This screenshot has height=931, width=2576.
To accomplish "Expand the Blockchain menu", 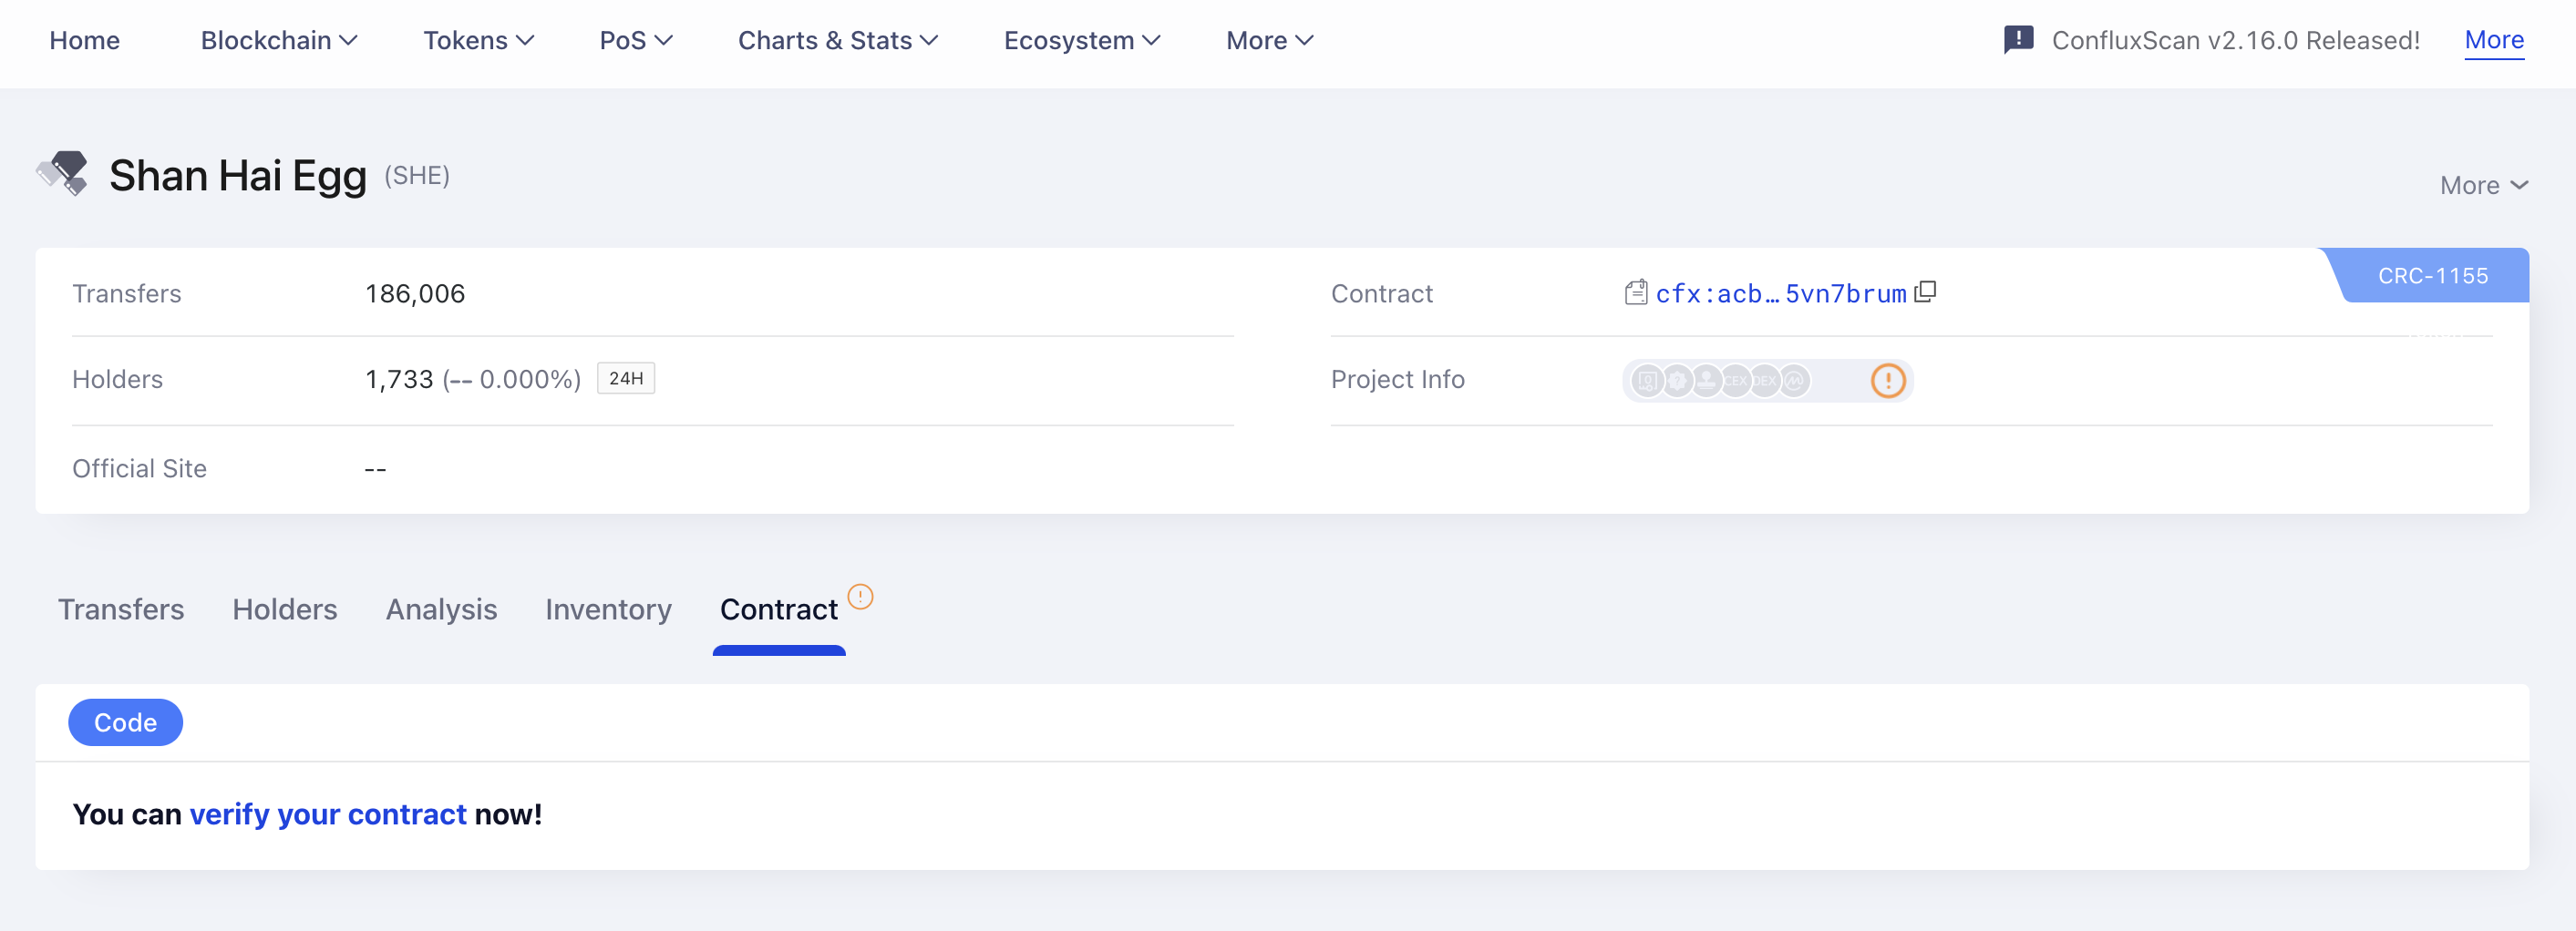I will pos(278,40).
